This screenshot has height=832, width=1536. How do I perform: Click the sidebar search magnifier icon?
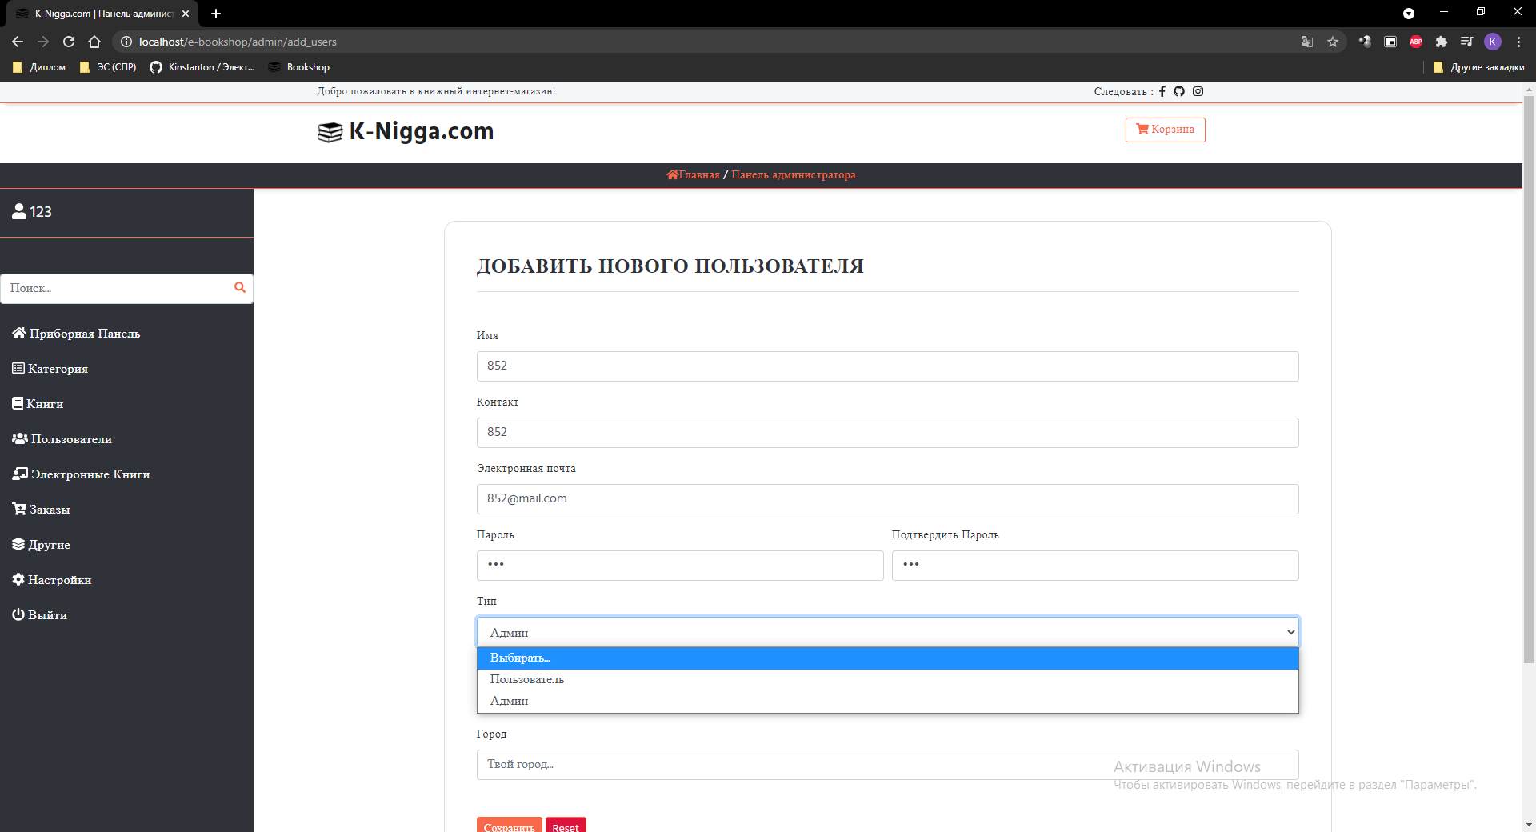[239, 288]
